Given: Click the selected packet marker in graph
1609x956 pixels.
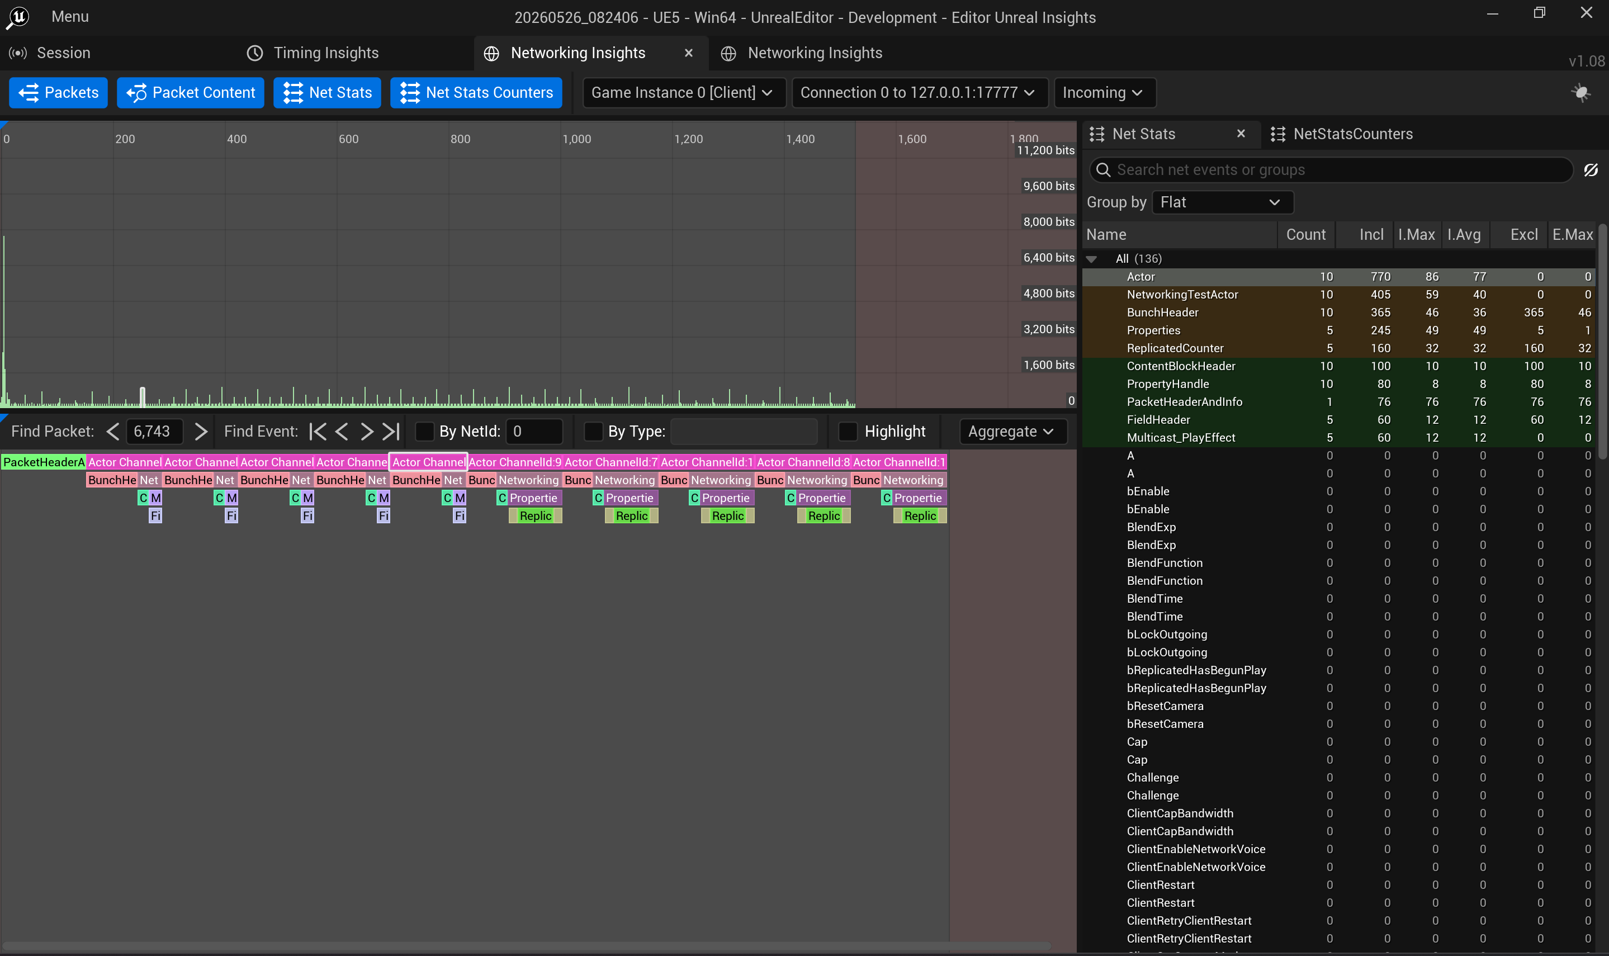Looking at the screenshot, I should pyautogui.click(x=143, y=397).
